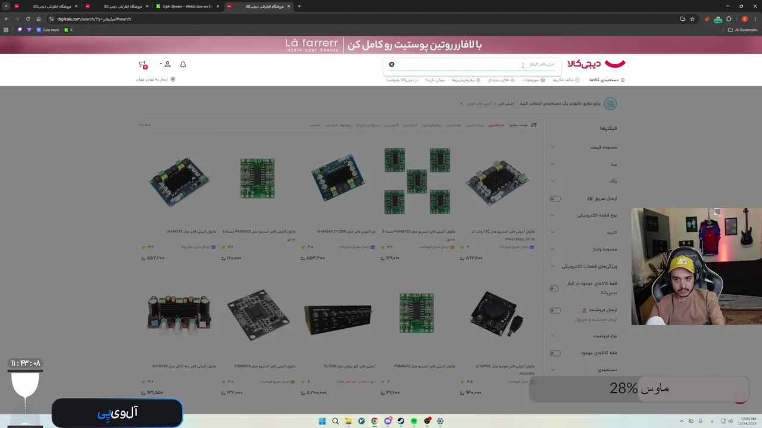The height and width of the screenshot is (428, 762).
Task: Bookmark this page with star icon
Action: click(692, 19)
